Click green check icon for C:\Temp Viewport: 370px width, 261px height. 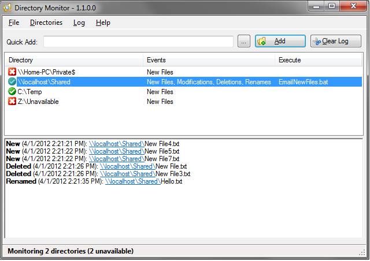point(12,91)
